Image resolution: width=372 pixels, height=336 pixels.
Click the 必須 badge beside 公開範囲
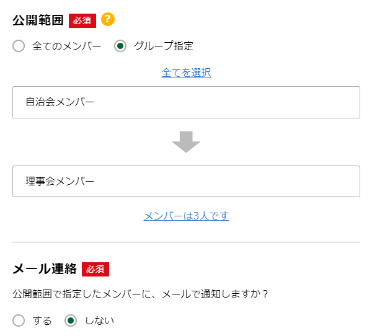pos(82,20)
